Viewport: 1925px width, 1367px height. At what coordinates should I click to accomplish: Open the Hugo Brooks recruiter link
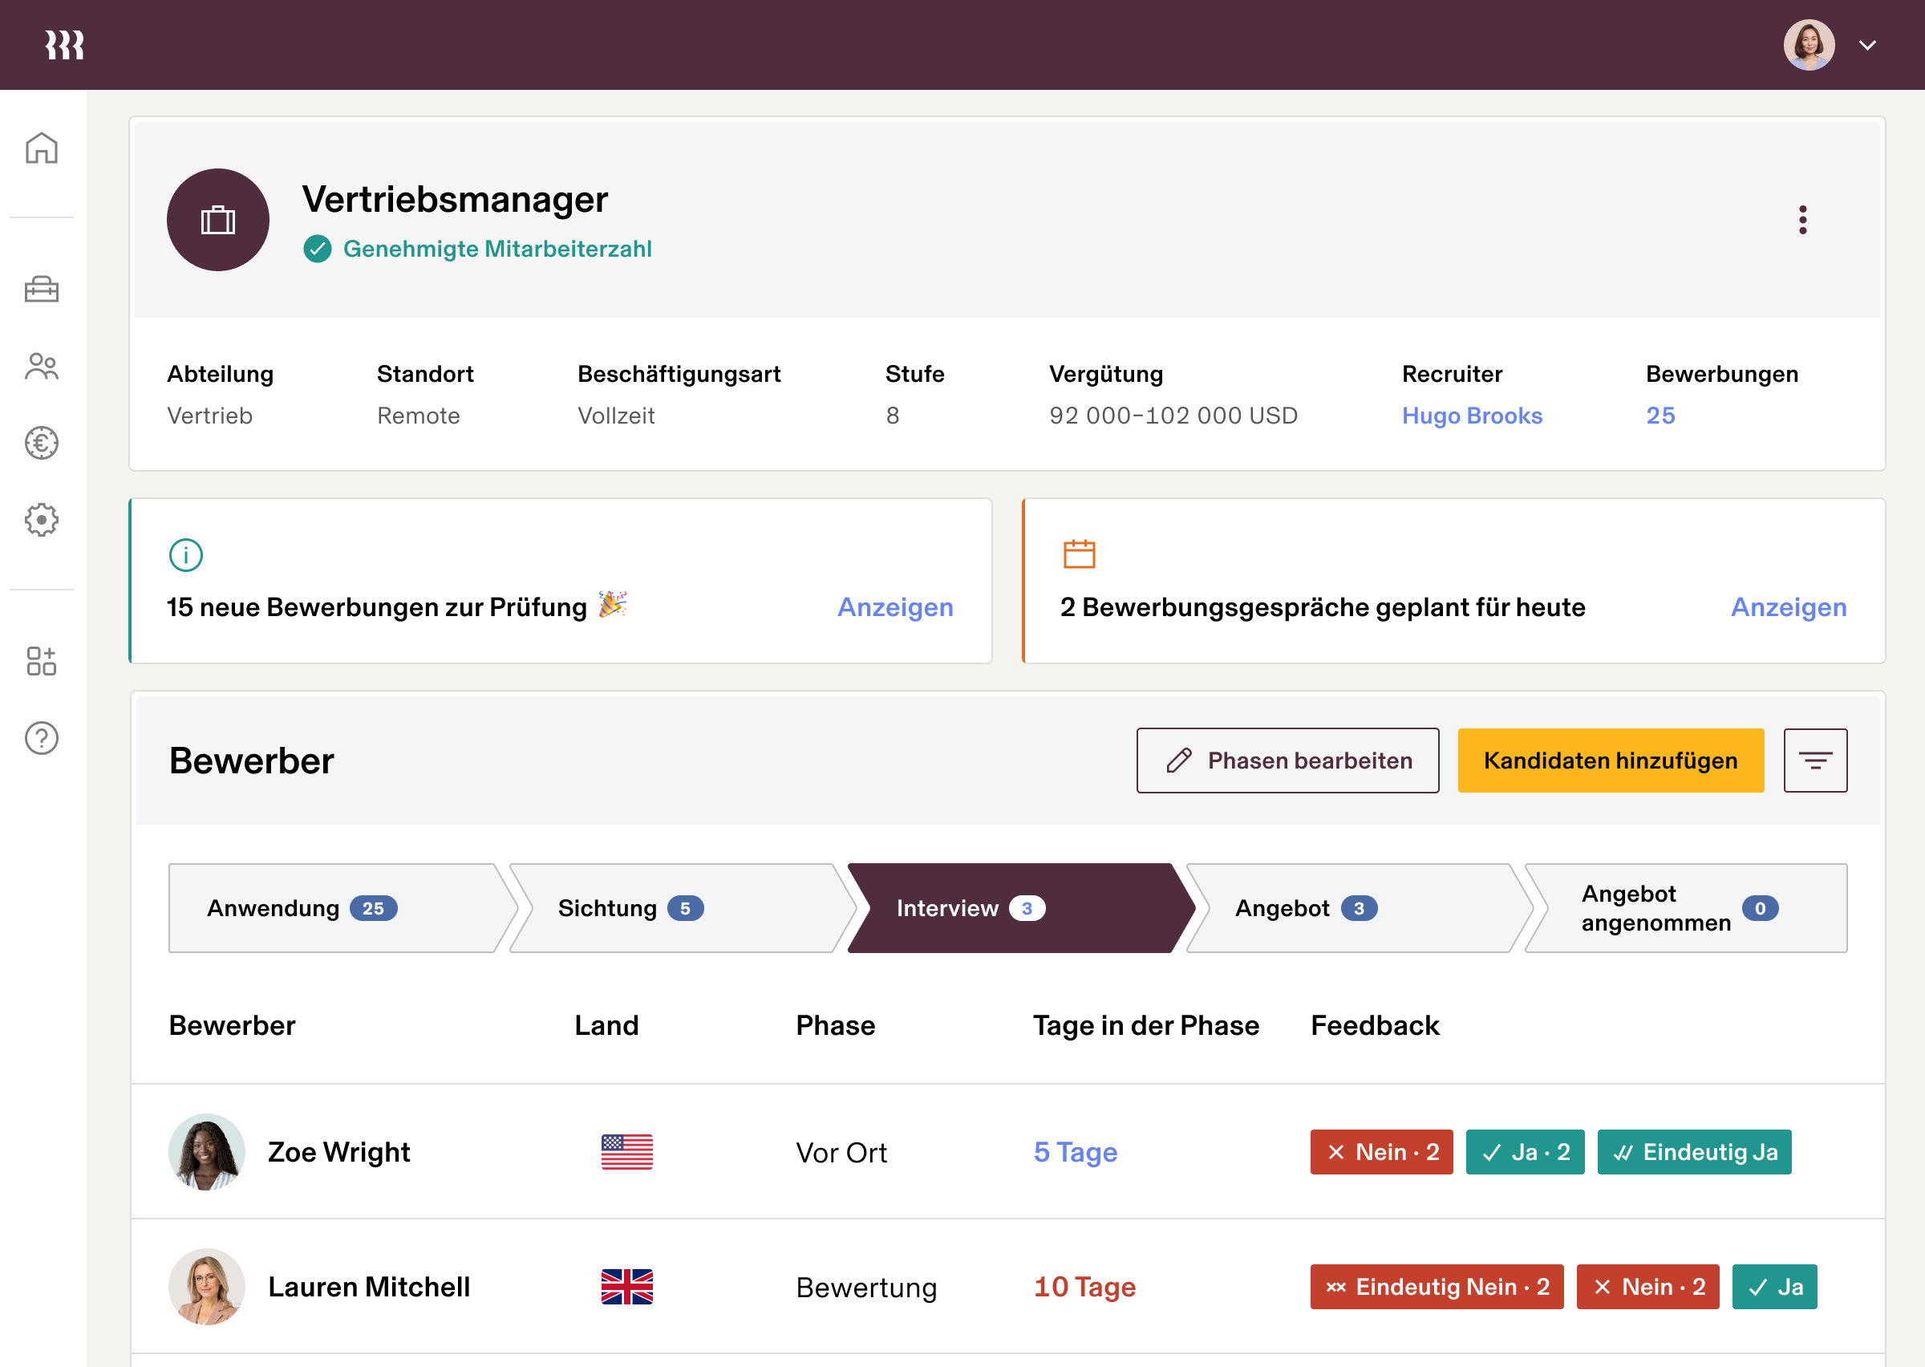(x=1472, y=416)
